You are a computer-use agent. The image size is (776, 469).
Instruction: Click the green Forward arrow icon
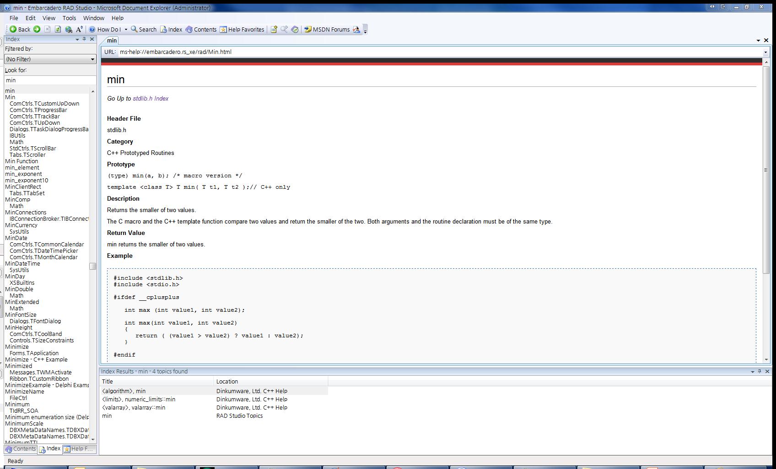pyautogui.click(x=37, y=29)
